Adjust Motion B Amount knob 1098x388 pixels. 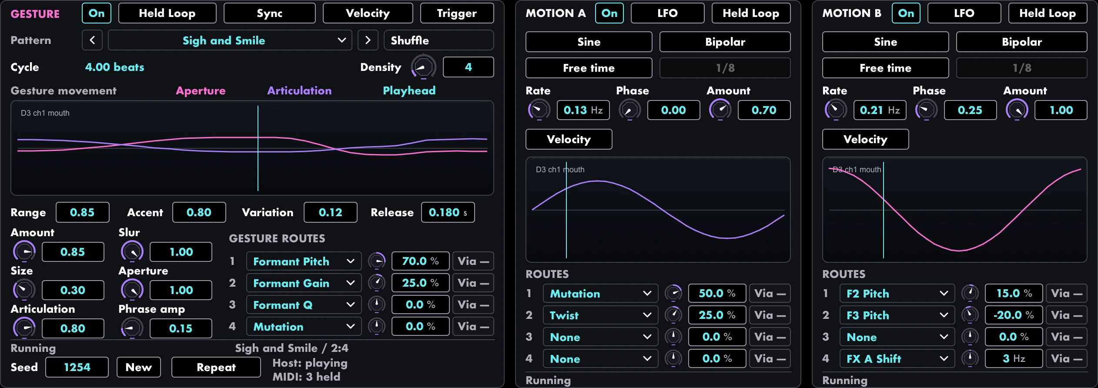(x=1017, y=110)
